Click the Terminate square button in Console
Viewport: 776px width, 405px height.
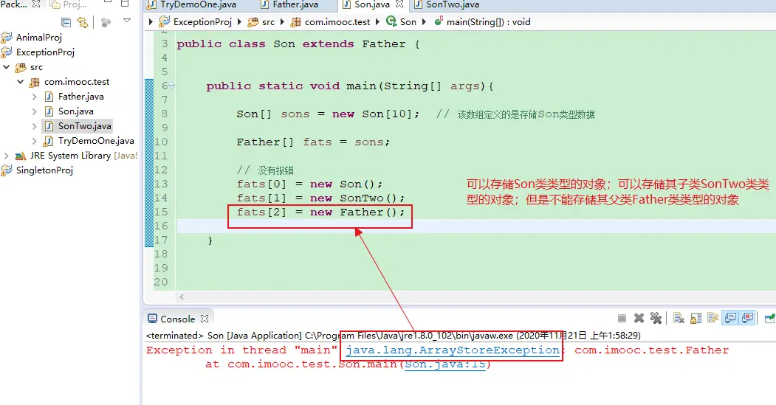tap(622, 319)
